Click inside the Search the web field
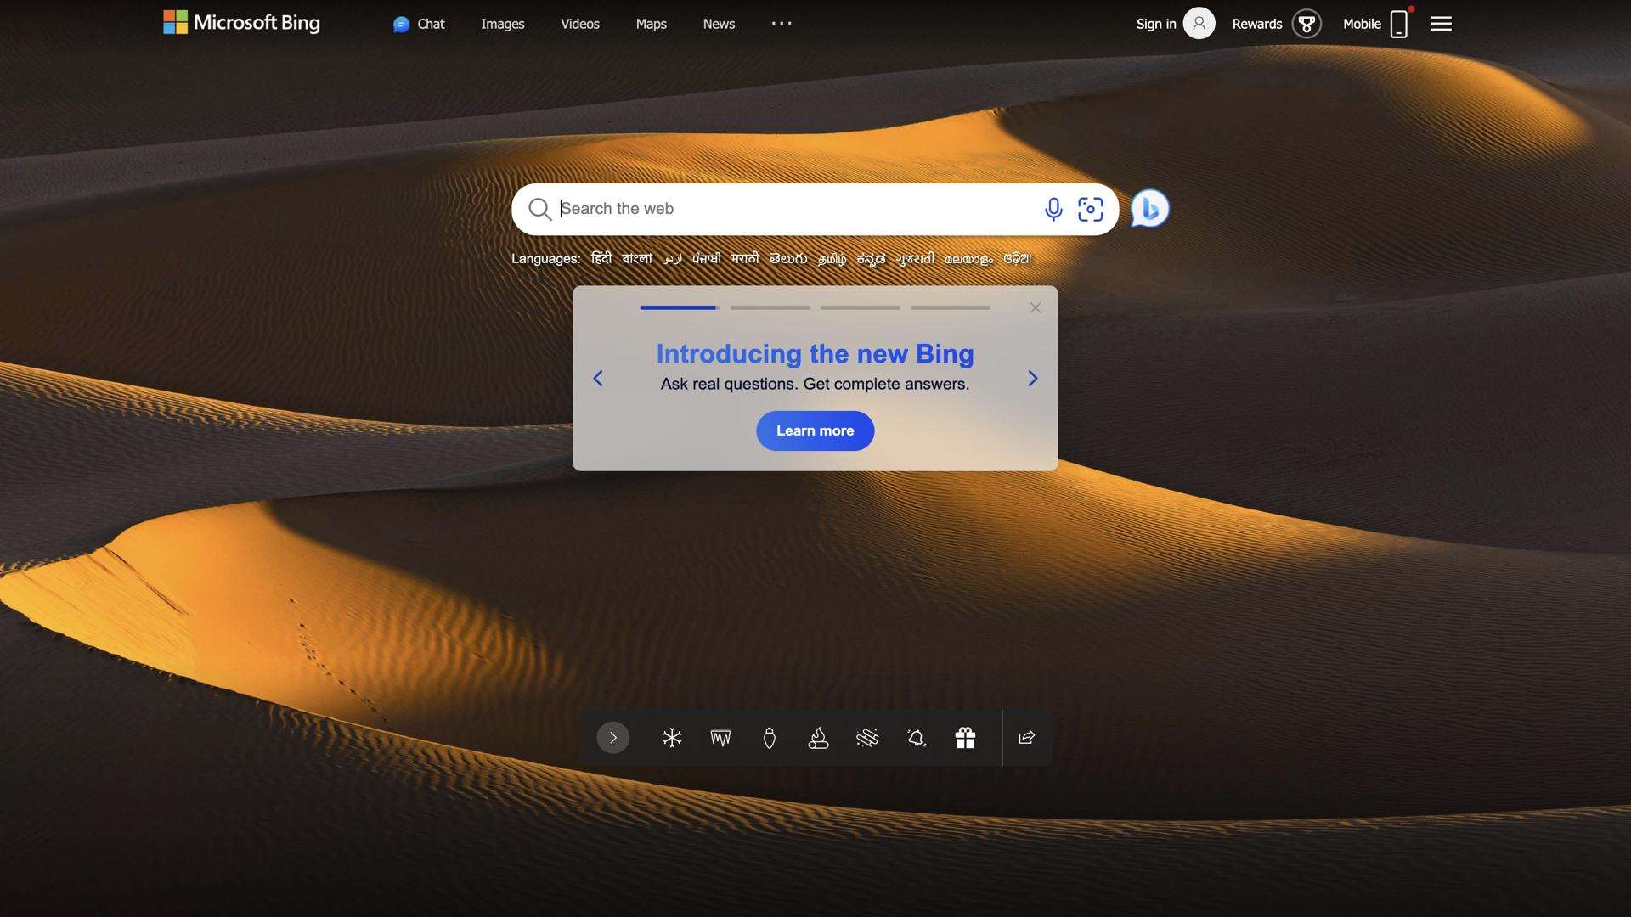 tap(765, 209)
